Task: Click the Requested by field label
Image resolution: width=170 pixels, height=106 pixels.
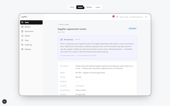Action: pos(65,90)
